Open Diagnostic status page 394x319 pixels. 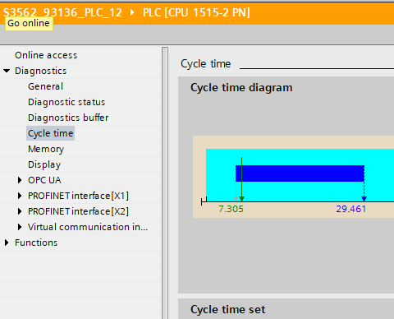(66, 102)
